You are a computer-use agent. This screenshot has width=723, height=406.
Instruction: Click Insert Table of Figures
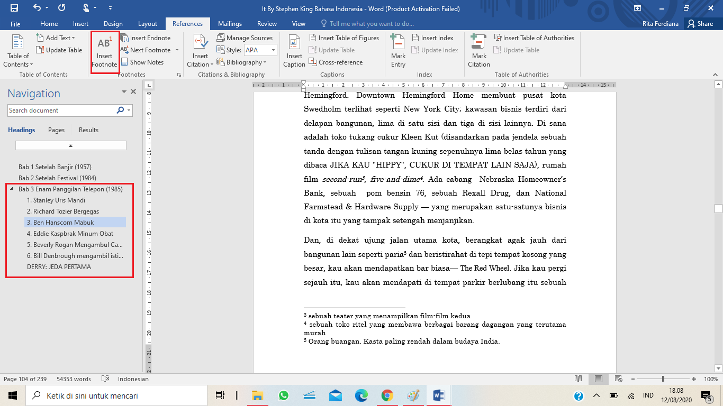pyautogui.click(x=344, y=38)
